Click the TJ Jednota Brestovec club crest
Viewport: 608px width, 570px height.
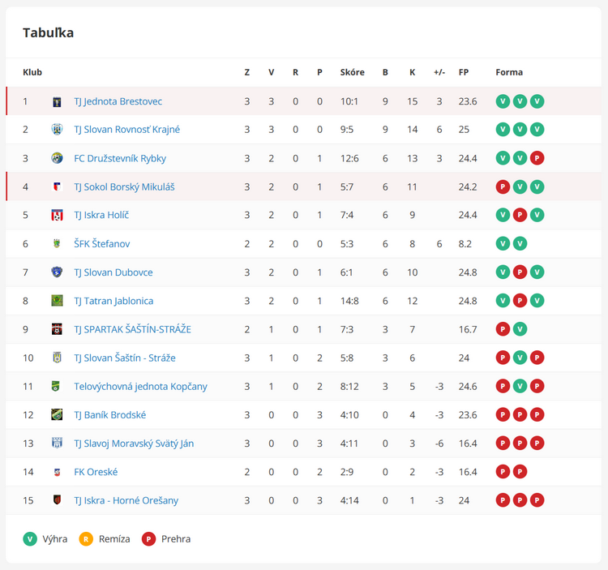(57, 101)
